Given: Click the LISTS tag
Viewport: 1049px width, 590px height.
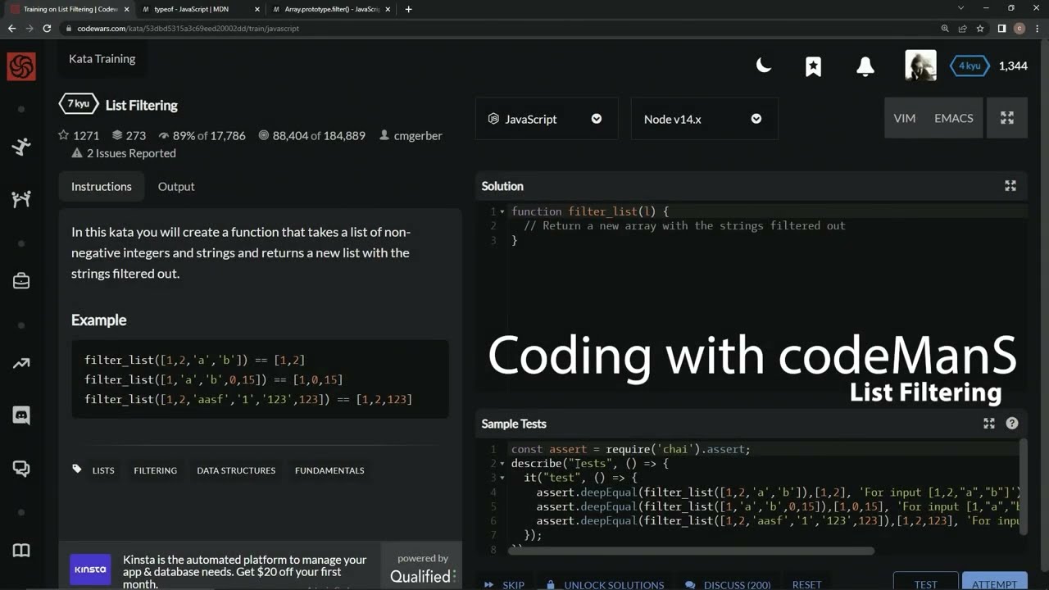Looking at the screenshot, I should tap(103, 470).
